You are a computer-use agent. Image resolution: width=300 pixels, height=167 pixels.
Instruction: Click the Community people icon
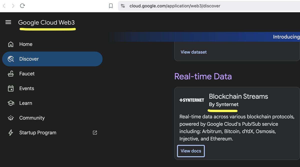11,118
